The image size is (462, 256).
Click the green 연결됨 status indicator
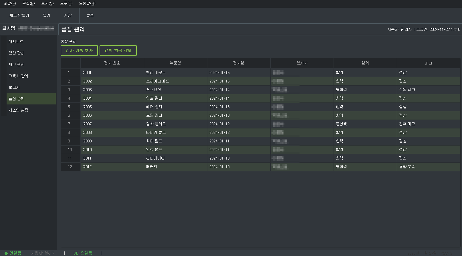13,253
